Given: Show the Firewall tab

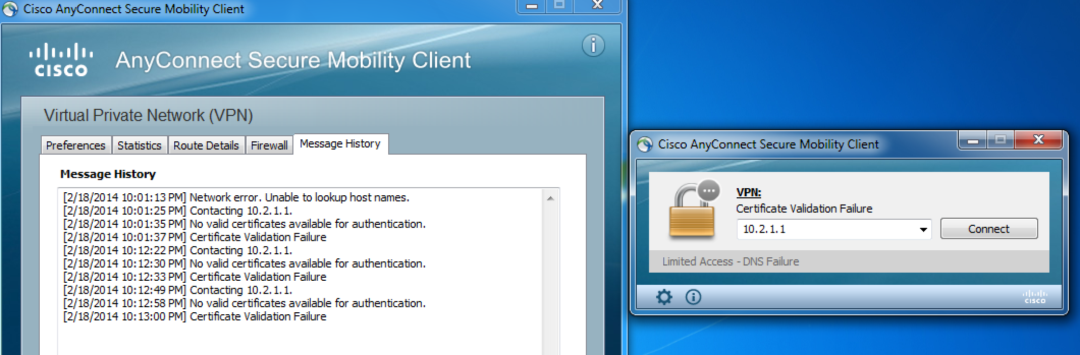Looking at the screenshot, I should 269,145.
